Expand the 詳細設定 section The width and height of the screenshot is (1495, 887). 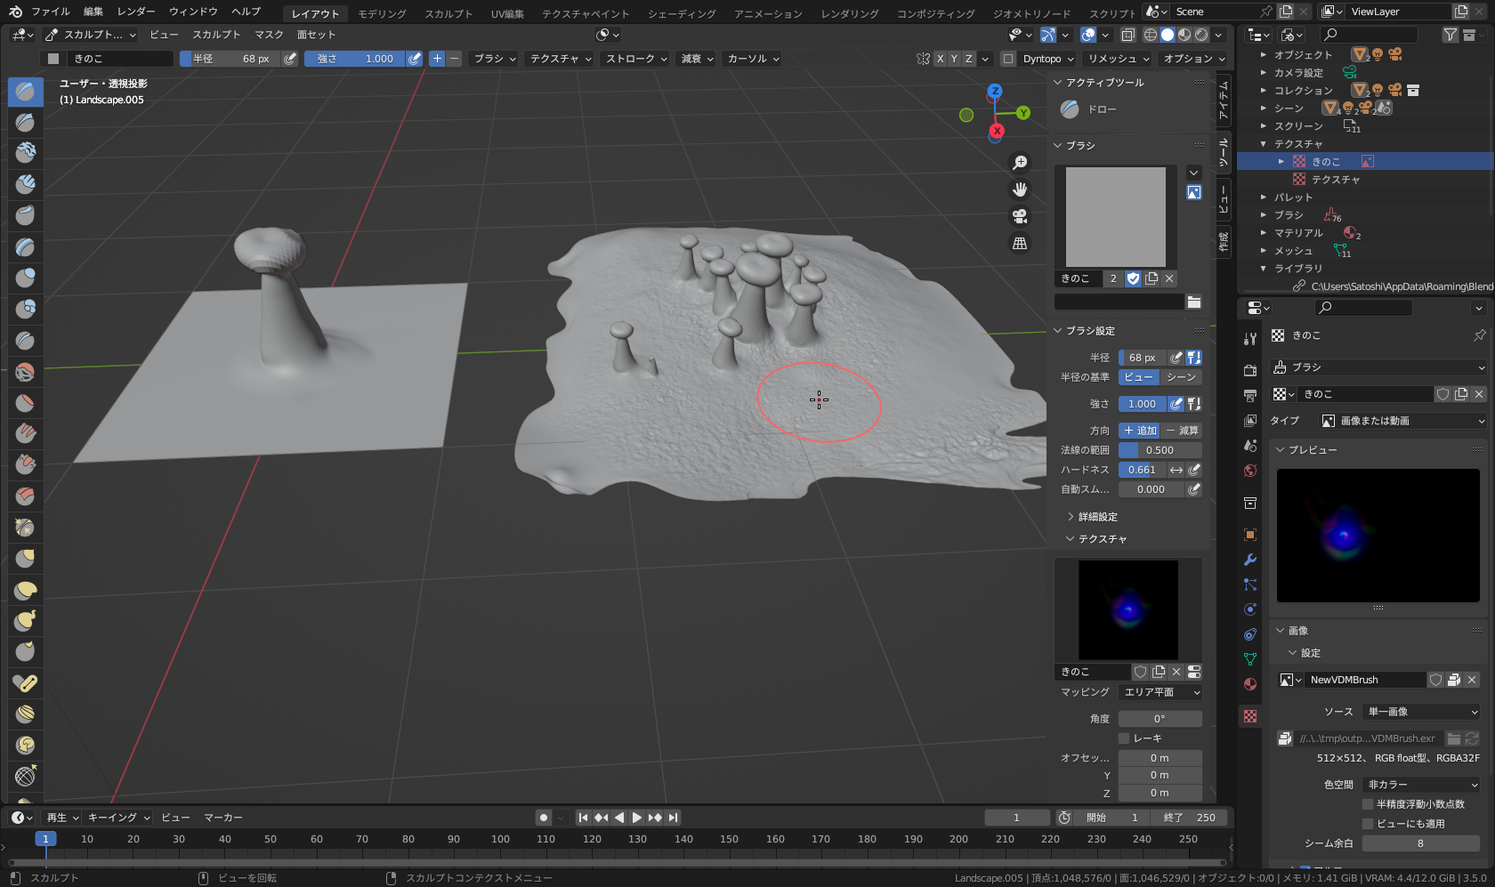(1097, 517)
